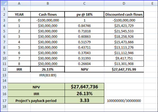The width and height of the screenshot is (158, 112).
Task: Select row 2 header
Action: [x=4, y=14]
